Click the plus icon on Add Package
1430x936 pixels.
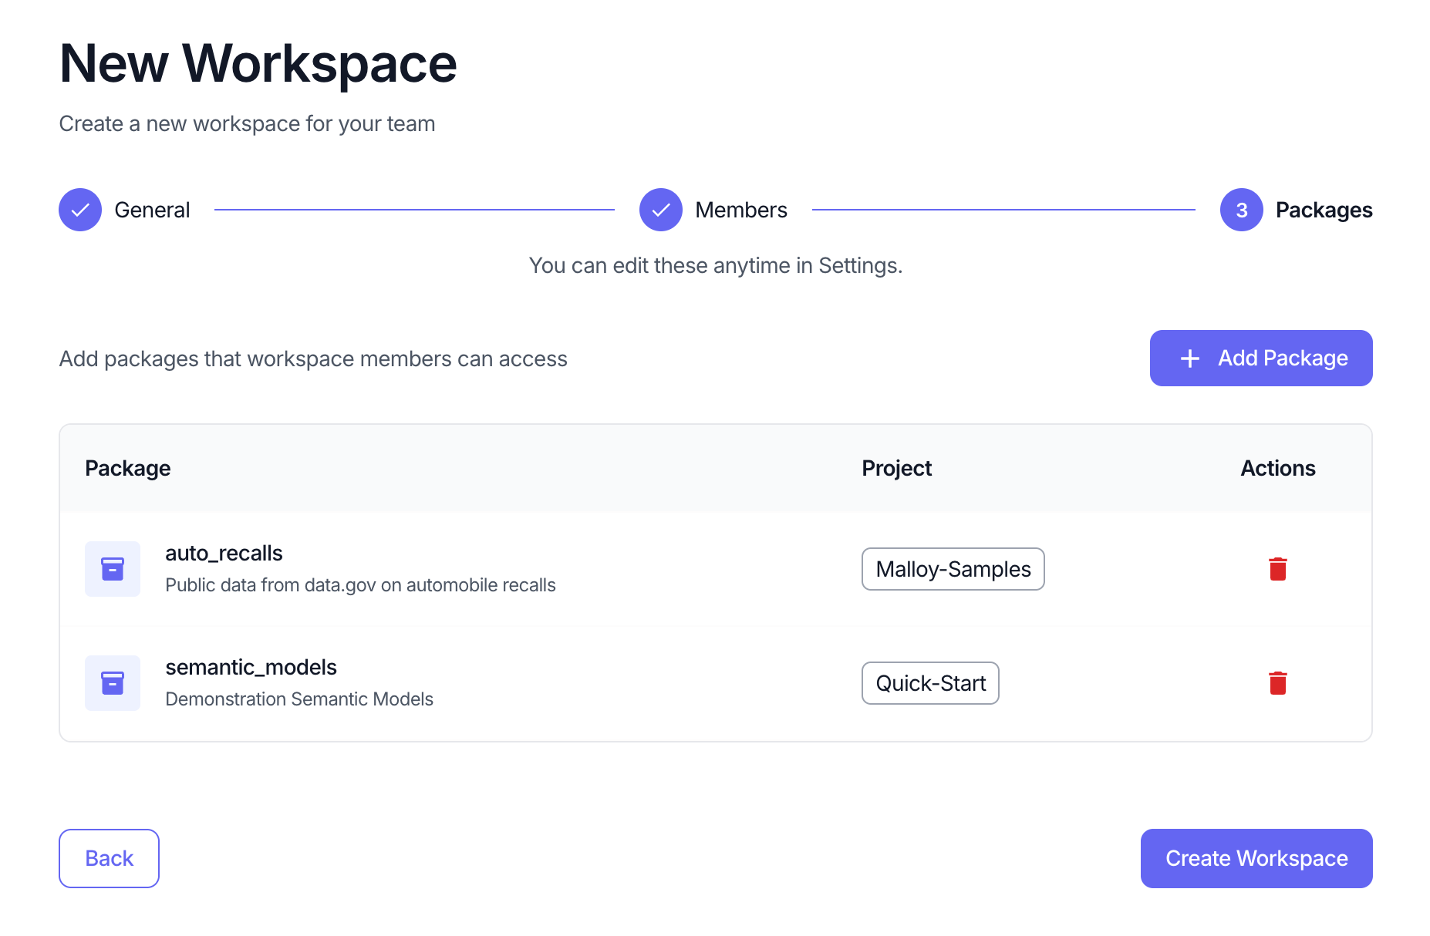(1189, 358)
